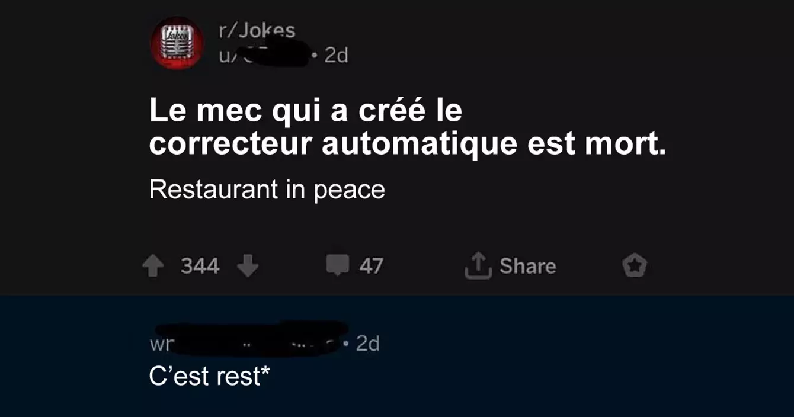This screenshot has height=417, width=794.
Task: Open the post titled "Le mec qui a créé le correcteur automatique"
Action: click(x=408, y=128)
